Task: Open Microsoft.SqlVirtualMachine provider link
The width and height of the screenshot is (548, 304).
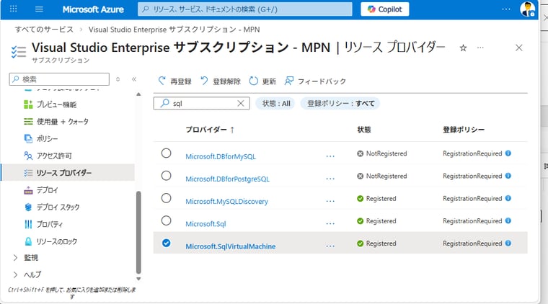Action: coord(230,246)
